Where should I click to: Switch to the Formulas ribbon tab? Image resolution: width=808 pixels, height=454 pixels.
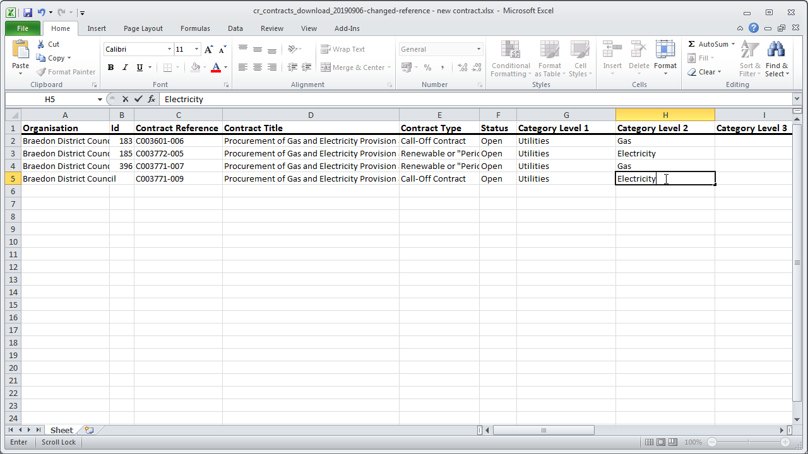coord(195,28)
